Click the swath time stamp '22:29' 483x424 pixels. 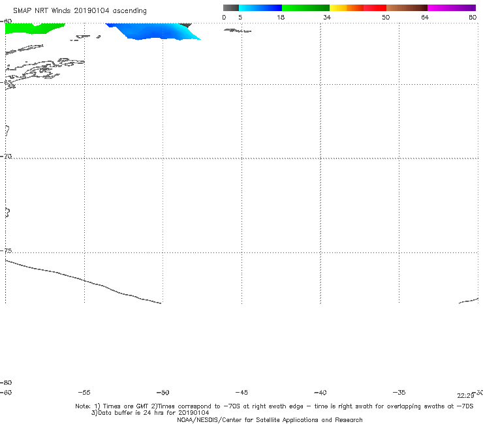point(465,396)
